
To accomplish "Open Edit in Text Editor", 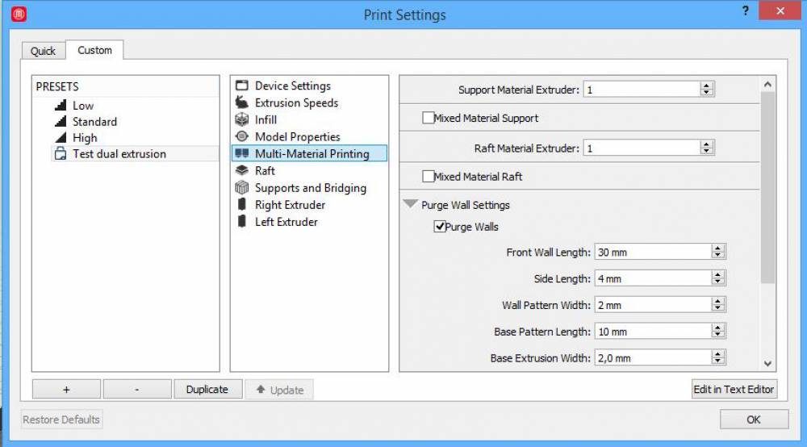I will click(734, 389).
